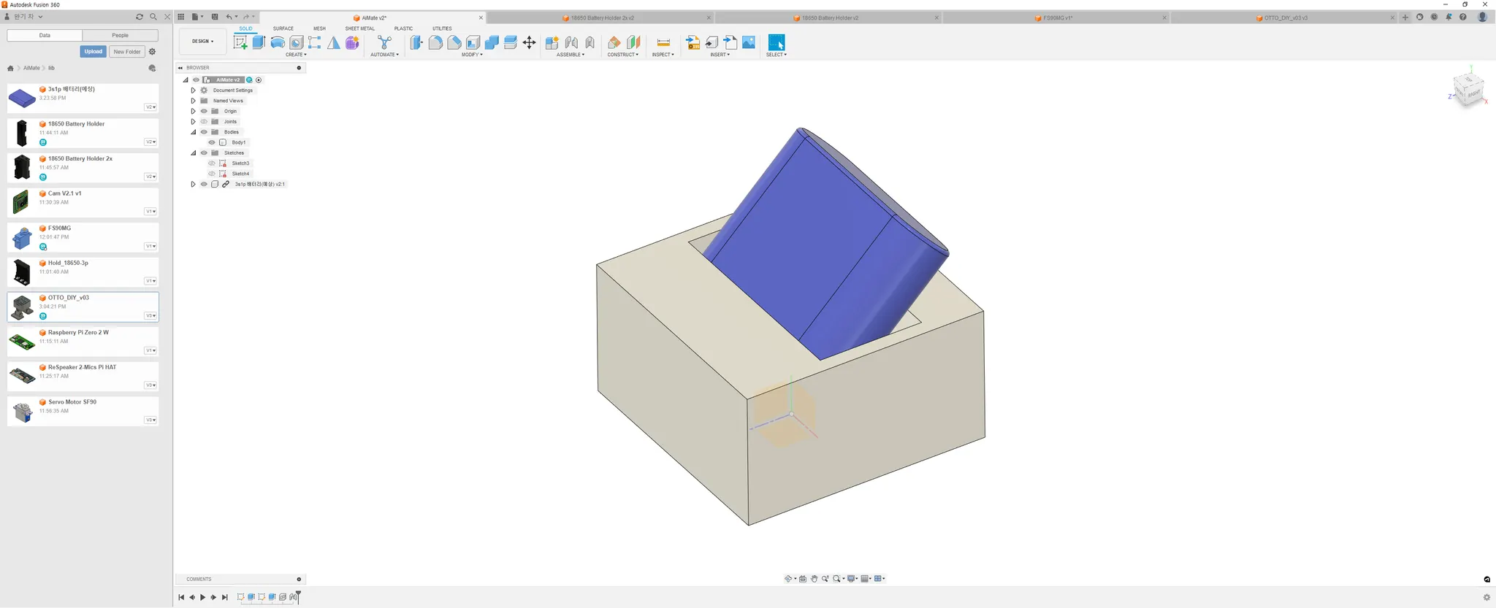Hide Body1 with its eye icon
The image size is (1496, 608).
click(212, 142)
